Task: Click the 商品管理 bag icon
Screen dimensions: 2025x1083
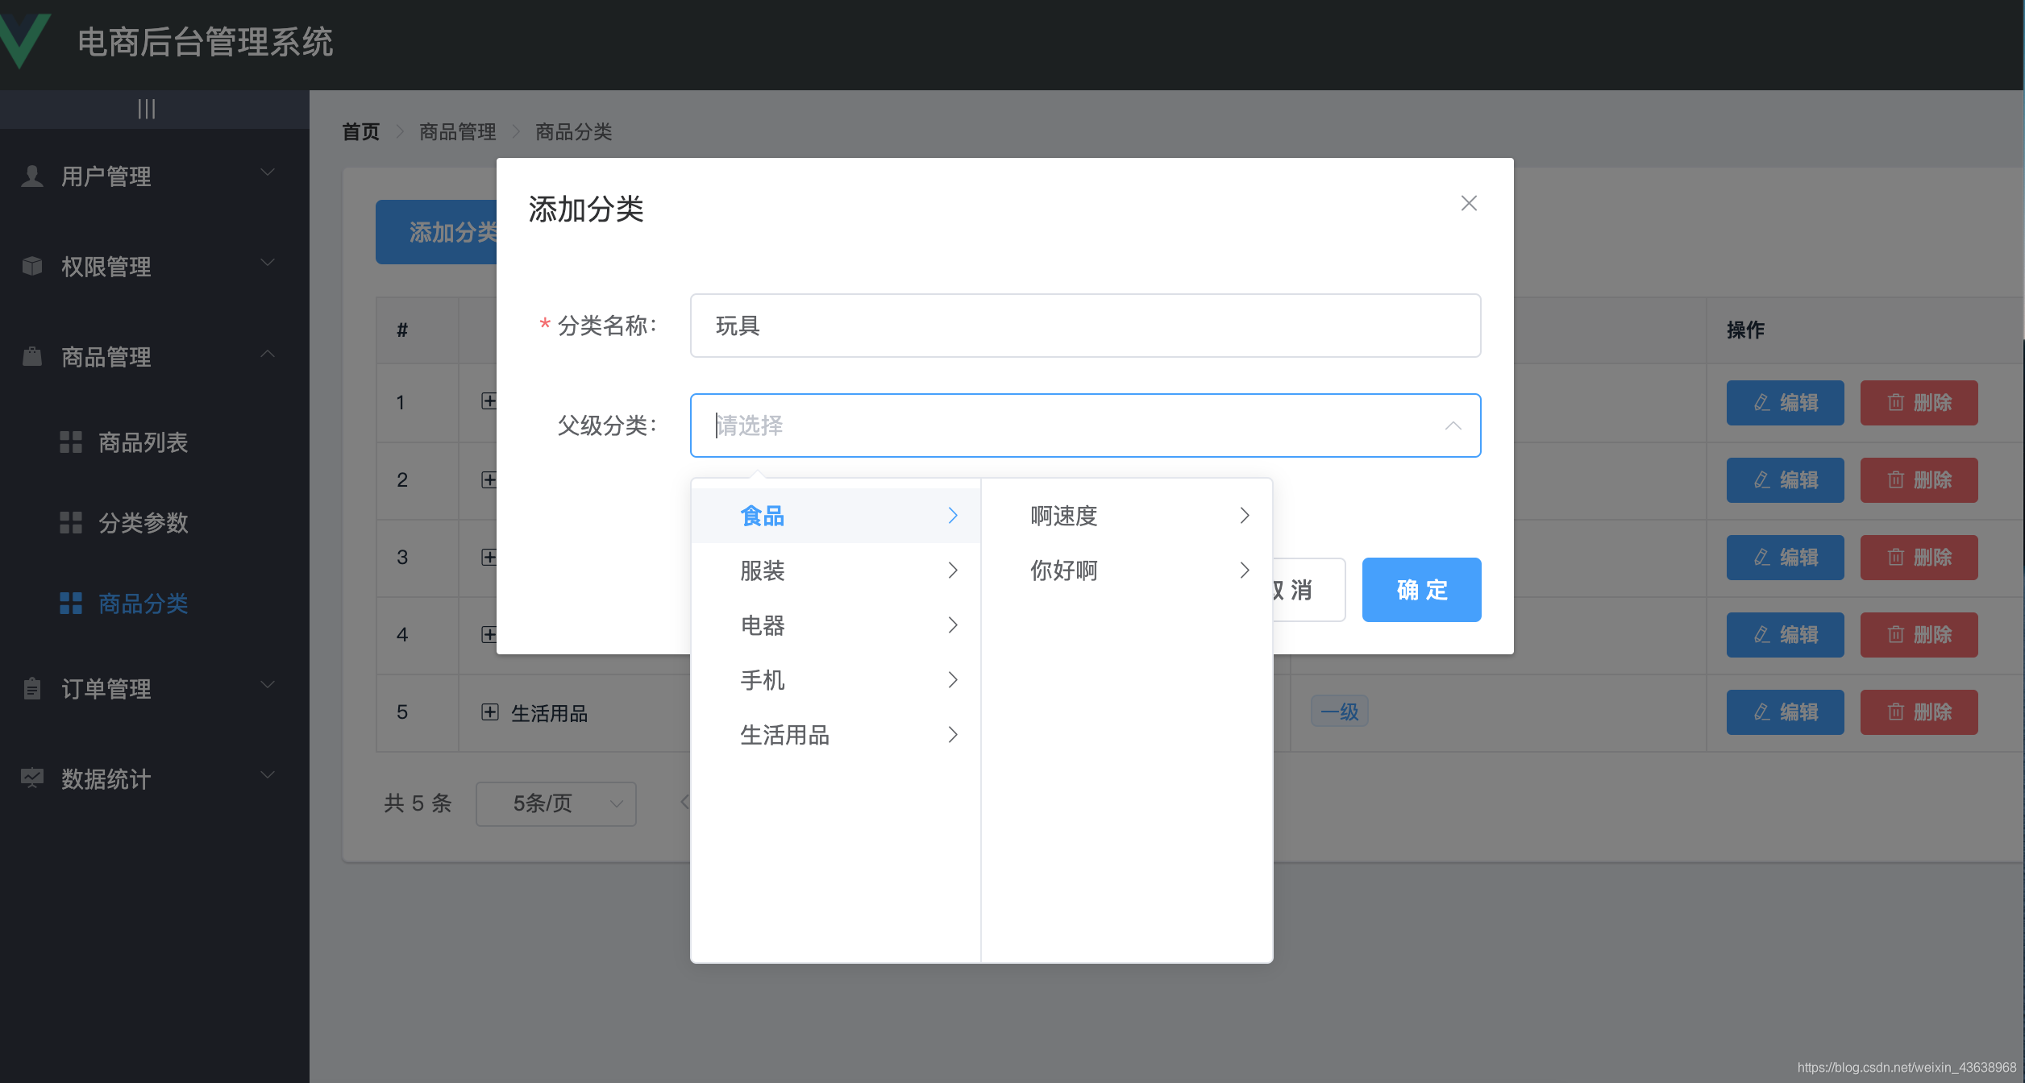Action: coord(32,356)
